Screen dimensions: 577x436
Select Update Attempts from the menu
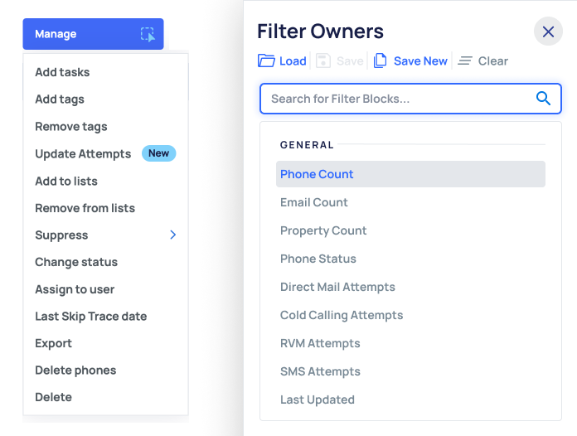point(83,153)
